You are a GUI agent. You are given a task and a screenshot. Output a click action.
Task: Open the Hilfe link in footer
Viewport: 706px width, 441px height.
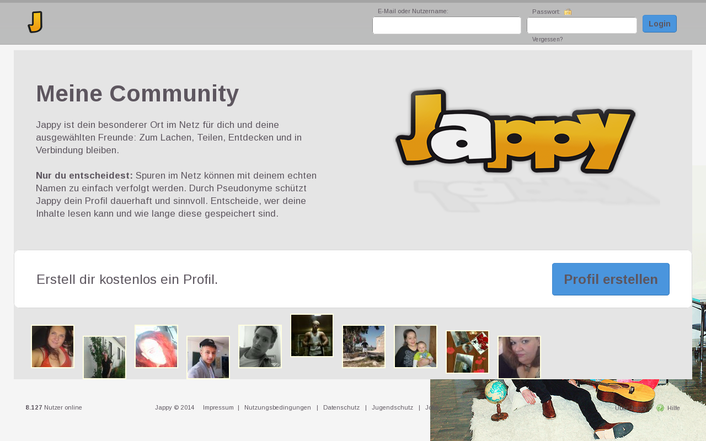[x=673, y=408]
